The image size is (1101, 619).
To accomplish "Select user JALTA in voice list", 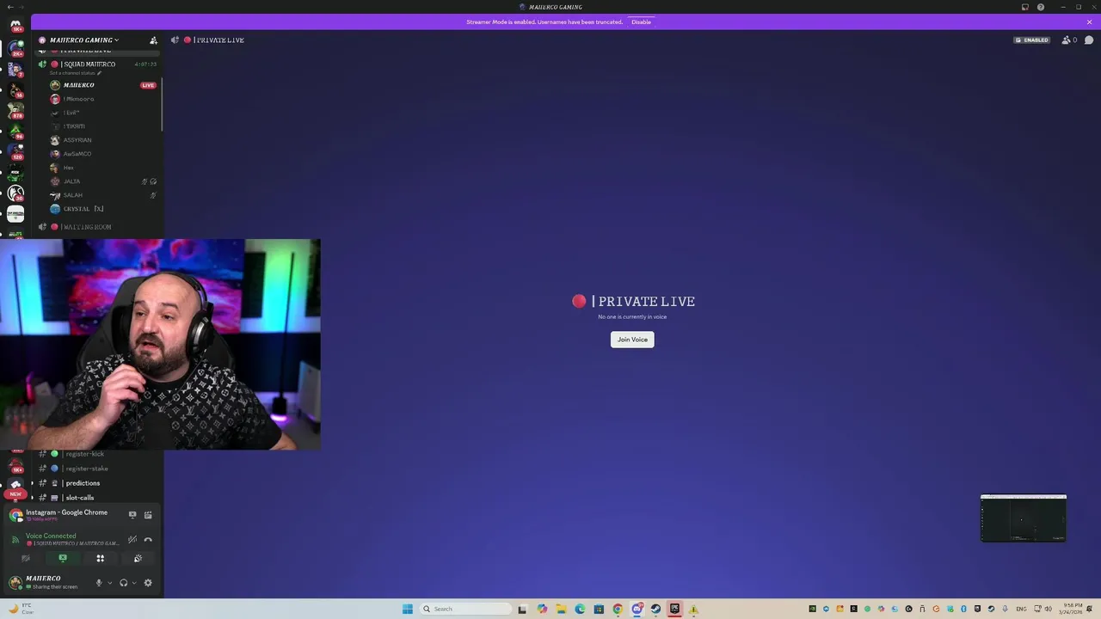I will [x=103, y=181].
